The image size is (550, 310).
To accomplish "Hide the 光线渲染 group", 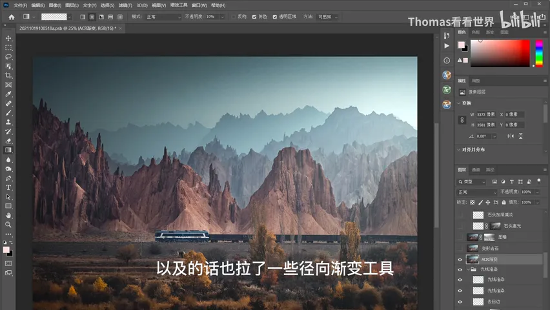I will pos(460,269).
